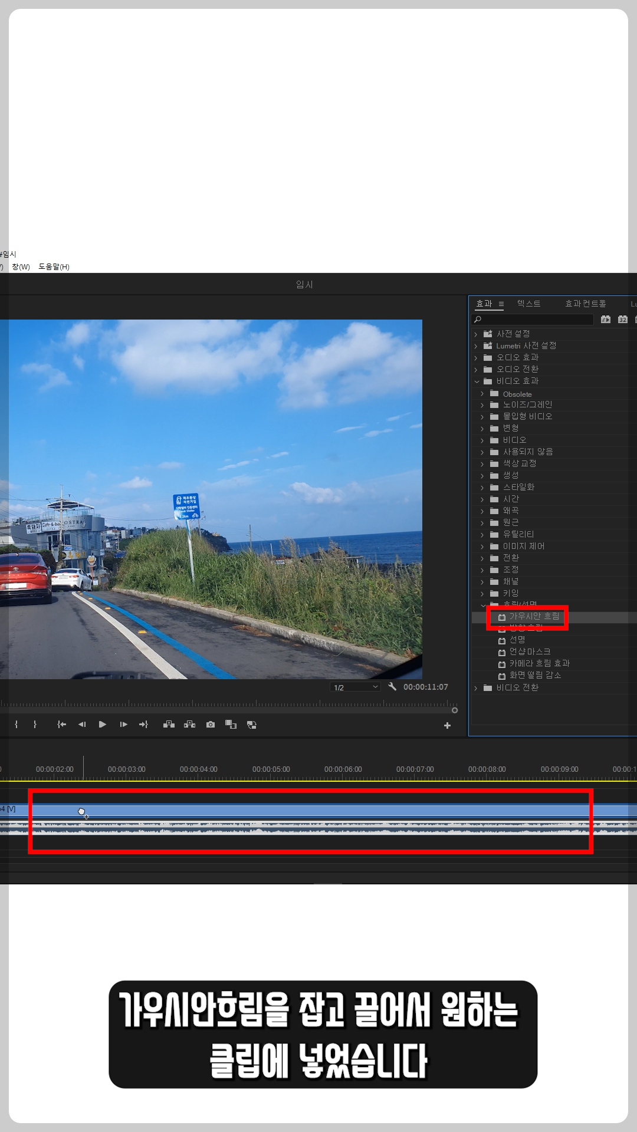
Task: Collapse the 비디오 효과 folder
Action: click(477, 381)
